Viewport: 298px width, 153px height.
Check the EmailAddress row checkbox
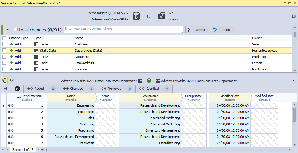(x=4, y=63)
